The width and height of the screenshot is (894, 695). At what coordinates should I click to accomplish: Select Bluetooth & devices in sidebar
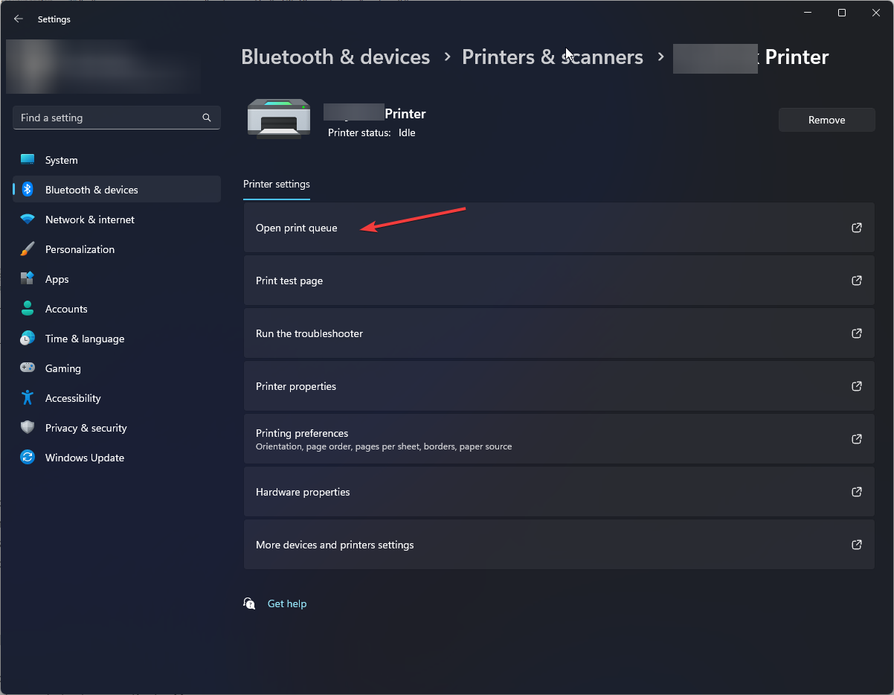(117, 190)
